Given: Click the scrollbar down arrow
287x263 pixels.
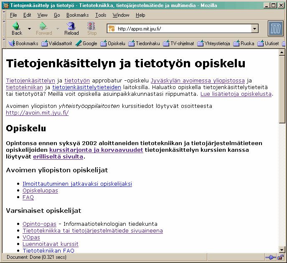Looking at the screenshot, I should 282,250.
